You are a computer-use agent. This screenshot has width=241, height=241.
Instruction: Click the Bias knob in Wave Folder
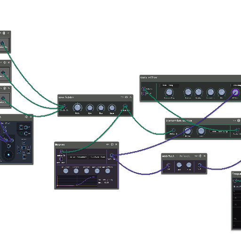click(x=101, y=108)
